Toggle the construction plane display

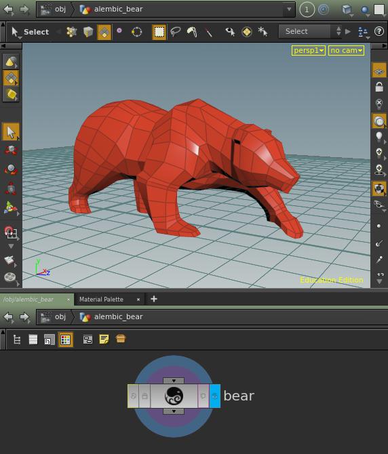point(379,70)
